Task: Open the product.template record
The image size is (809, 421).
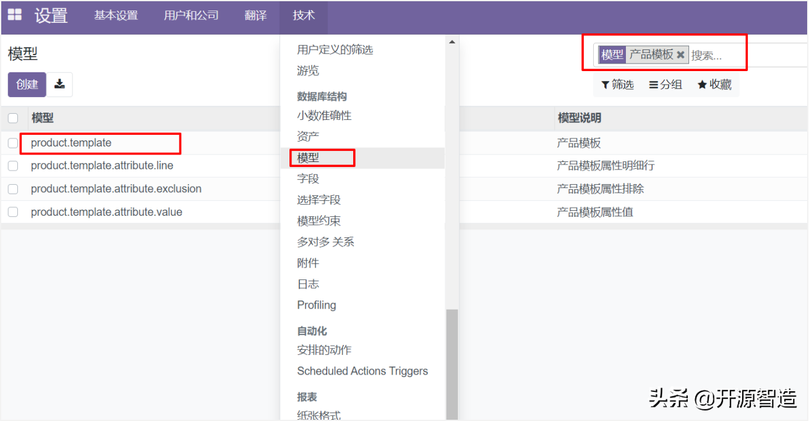Action: [x=71, y=143]
